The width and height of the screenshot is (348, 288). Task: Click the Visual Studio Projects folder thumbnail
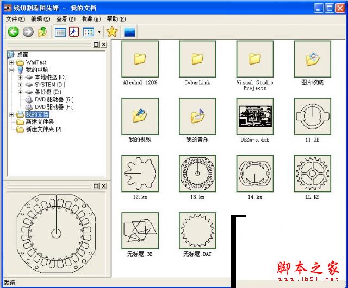[x=255, y=59]
